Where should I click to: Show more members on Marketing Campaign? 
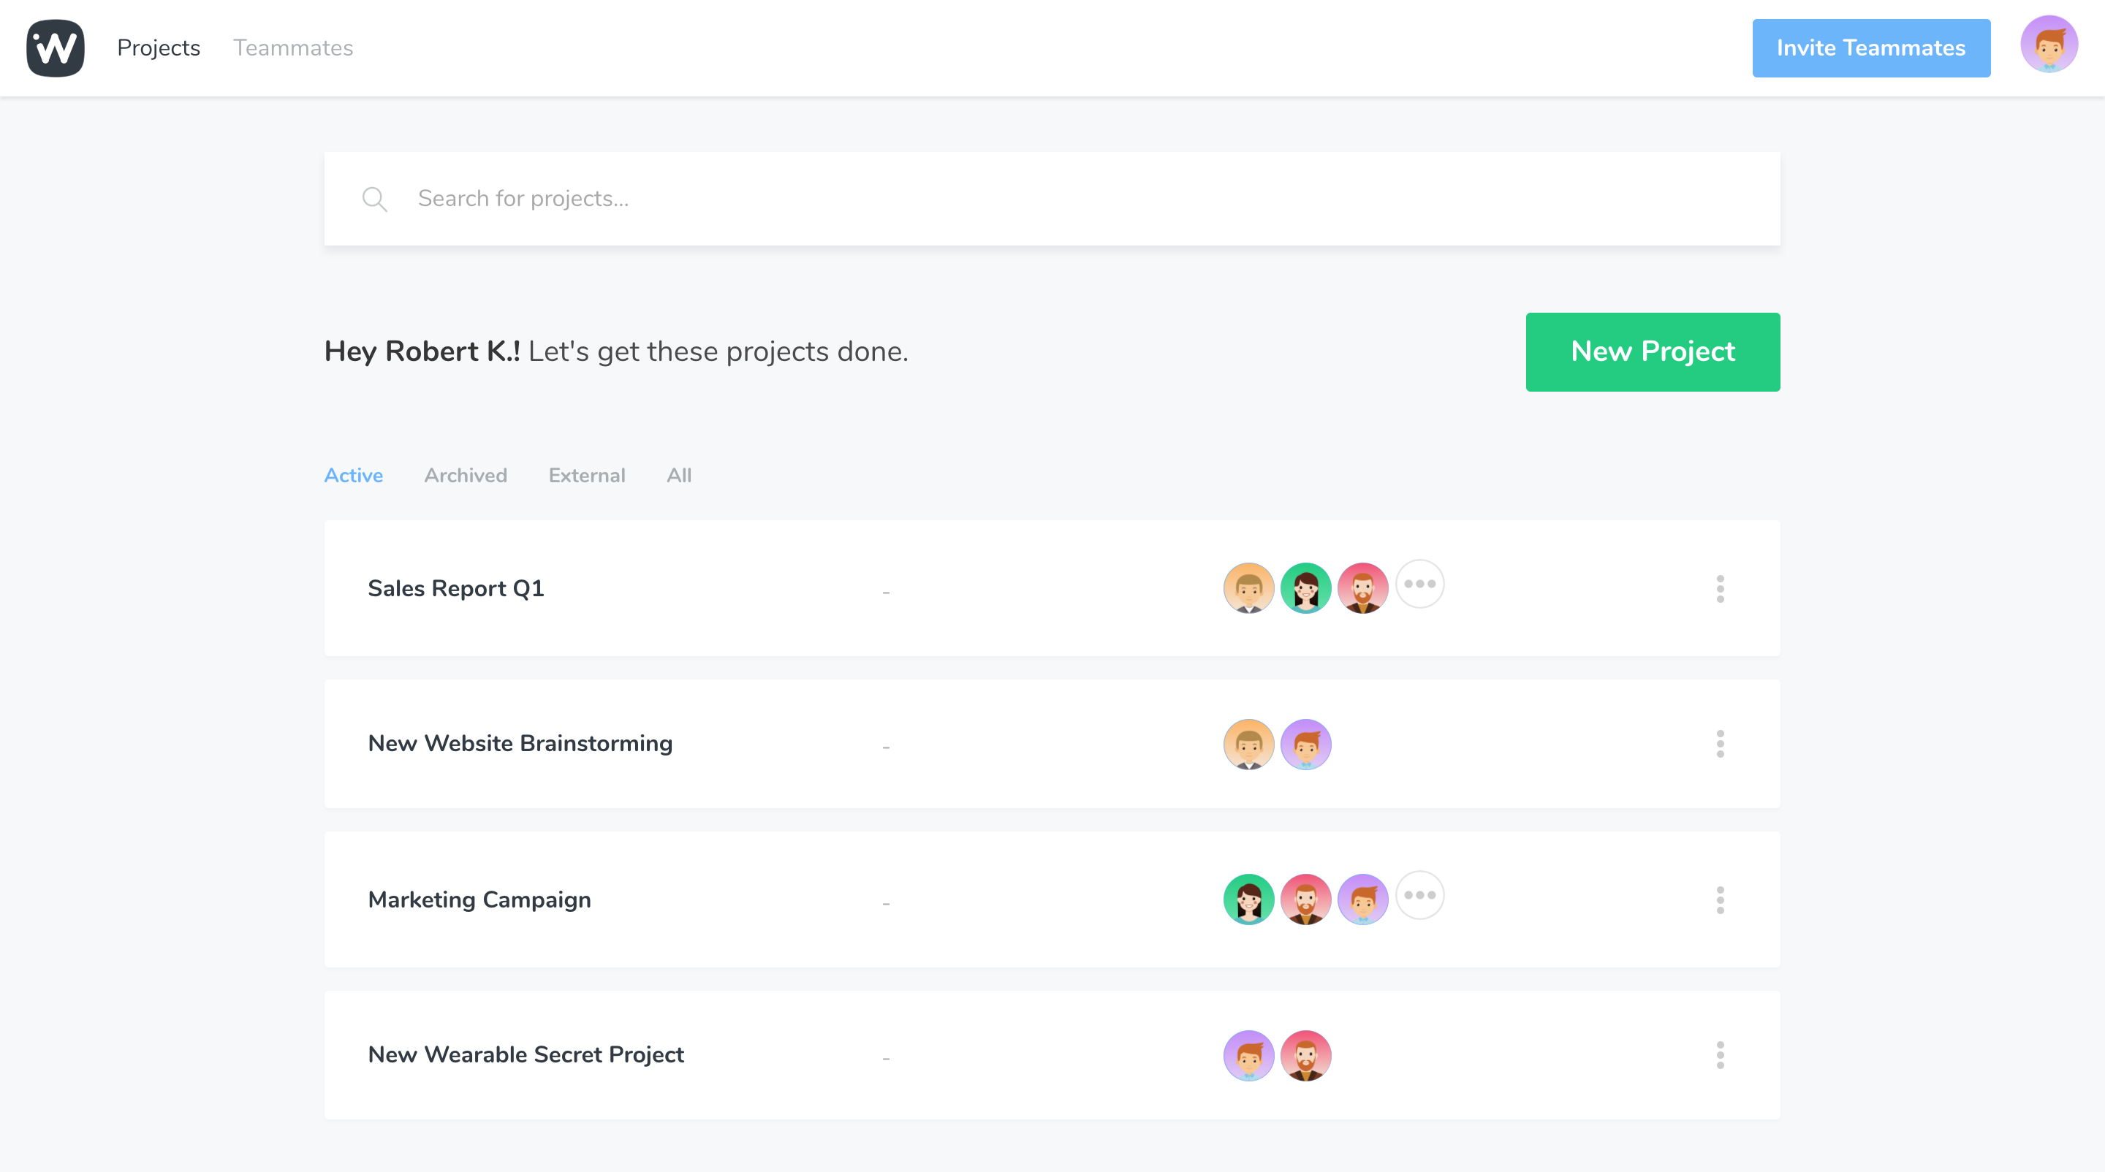1419,895
